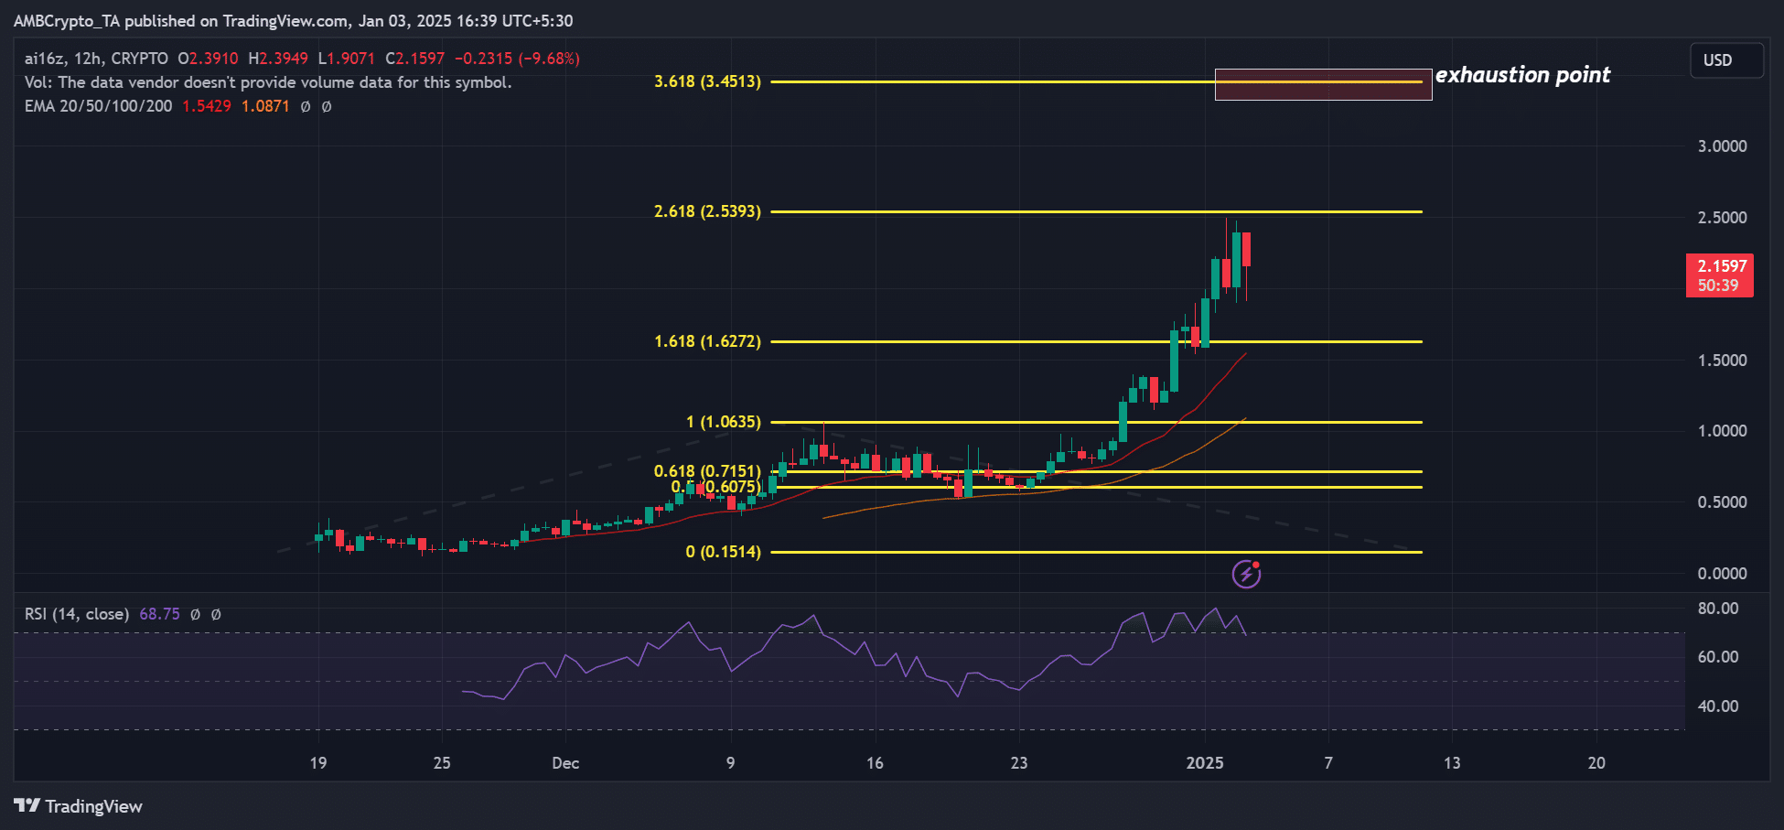Click the EMA value 1.5429
This screenshot has height=830, width=1784.
[x=207, y=106]
